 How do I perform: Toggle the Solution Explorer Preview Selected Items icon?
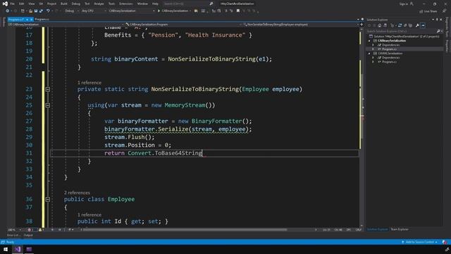coord(423,25)
